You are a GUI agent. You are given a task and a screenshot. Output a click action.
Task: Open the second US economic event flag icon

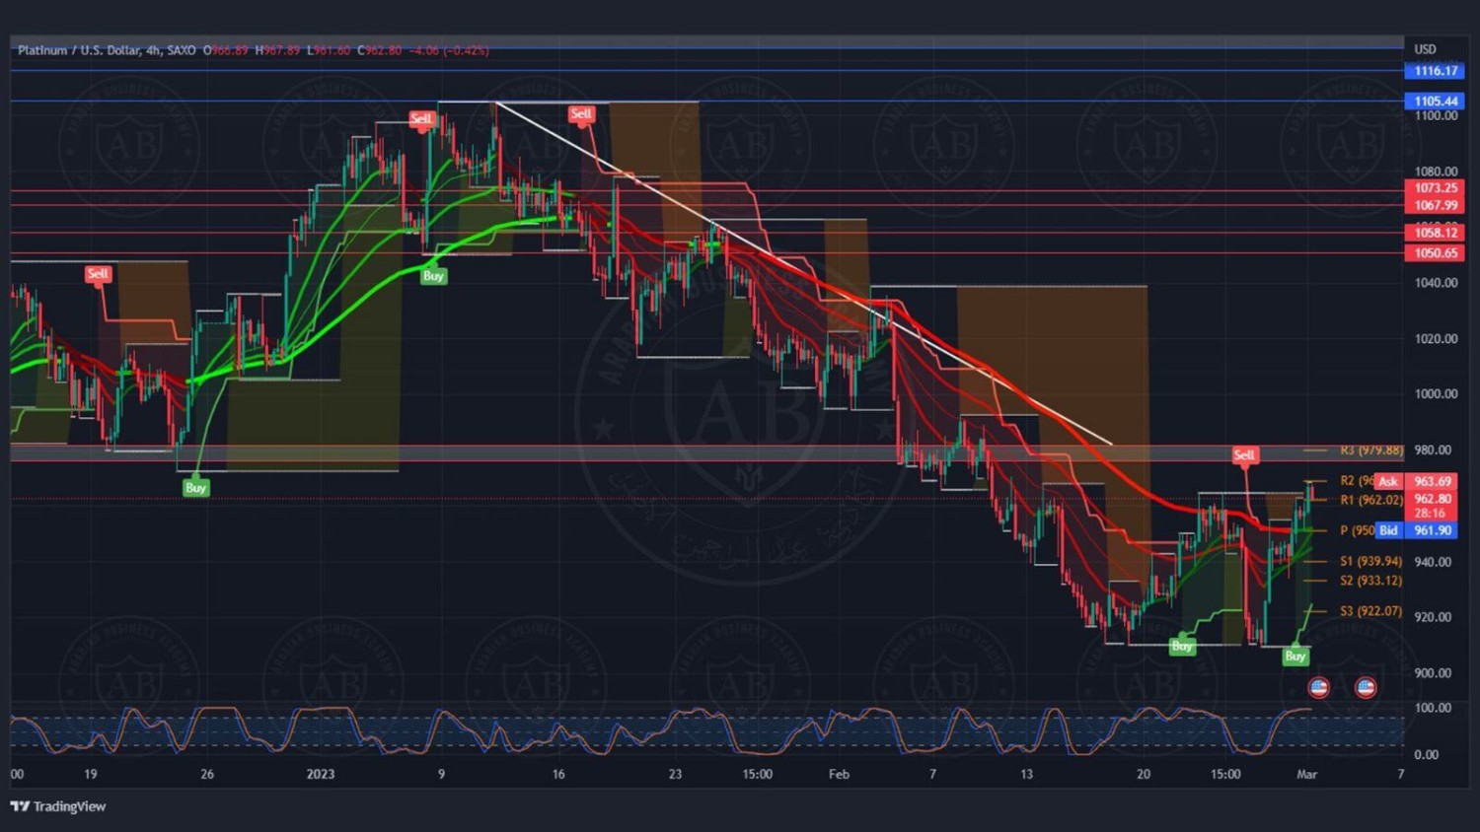pyautogui.click(x=1366, y=687)
